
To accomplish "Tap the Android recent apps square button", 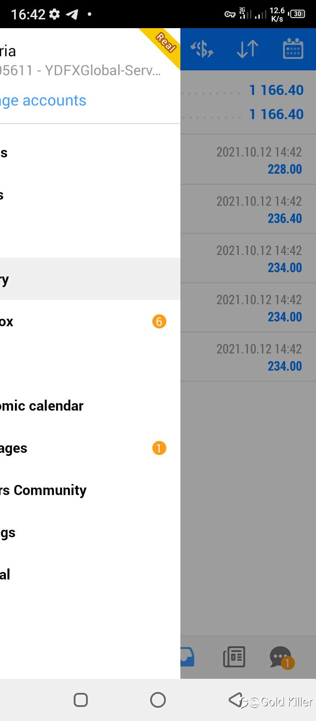I will pyautogui.click(x=81, y=700).
